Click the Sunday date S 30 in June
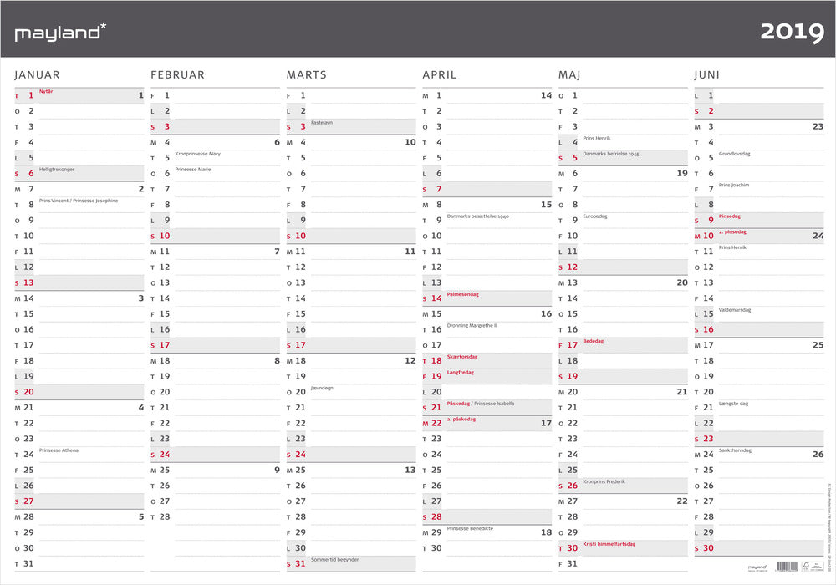 (704, 548)
